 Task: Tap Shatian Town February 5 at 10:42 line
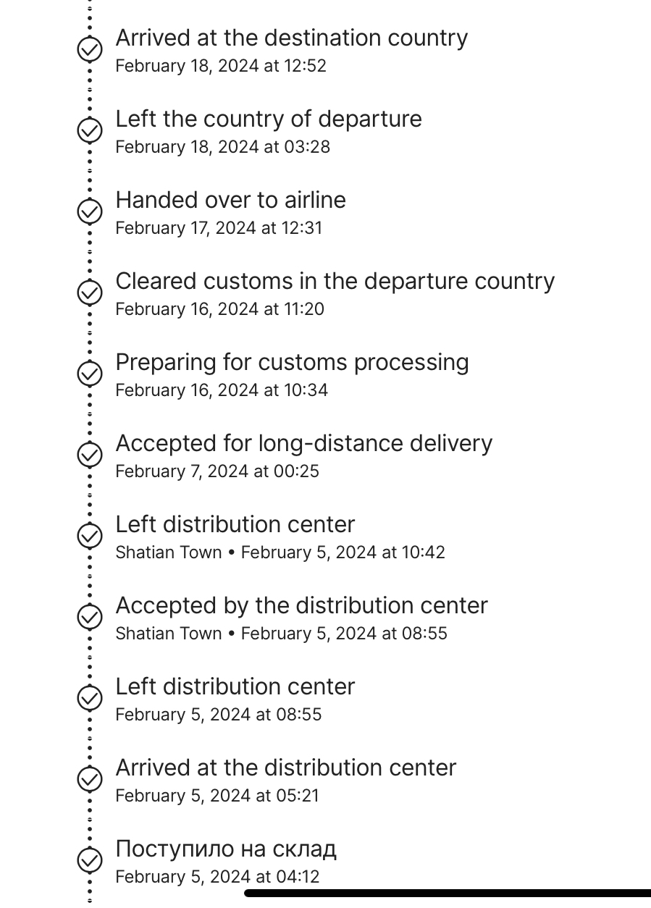tap(280, 552)
